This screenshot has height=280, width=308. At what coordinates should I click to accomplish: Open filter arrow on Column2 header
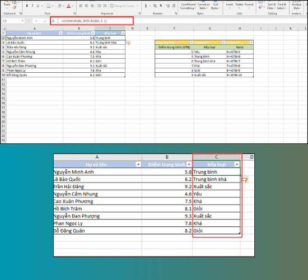(251, 42)
